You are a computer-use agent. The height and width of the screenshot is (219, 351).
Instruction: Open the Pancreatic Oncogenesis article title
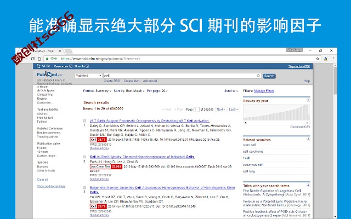(x=150, y=120)
